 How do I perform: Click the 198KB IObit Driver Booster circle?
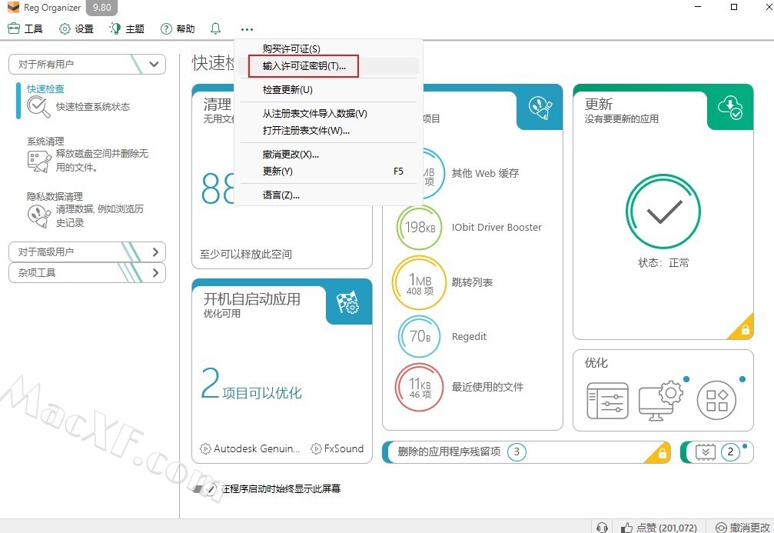(x=419, y=228)
